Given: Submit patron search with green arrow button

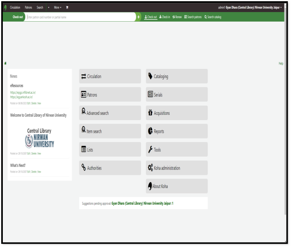Looking at the screenshot, I should (x=138, y=17).
